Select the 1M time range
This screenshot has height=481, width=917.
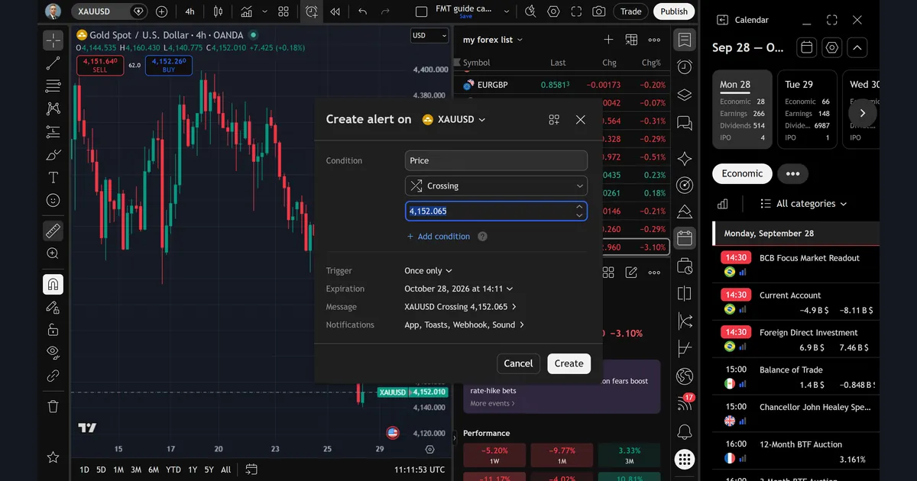[118, 470]
